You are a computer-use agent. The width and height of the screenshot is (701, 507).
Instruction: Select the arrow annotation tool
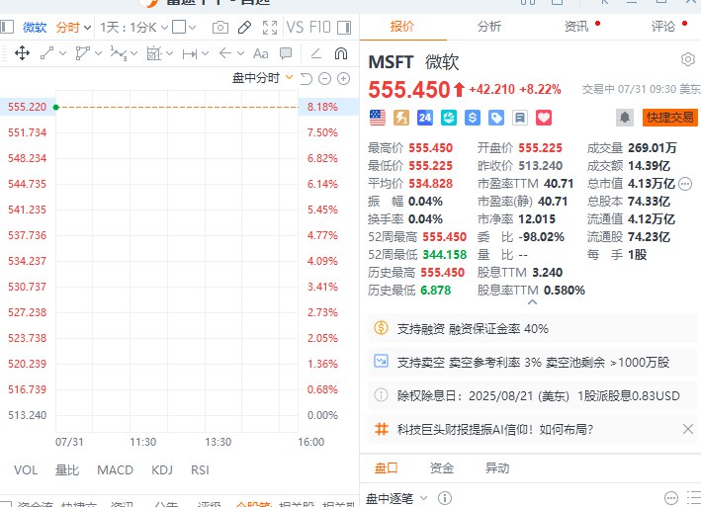click(225, 53)
